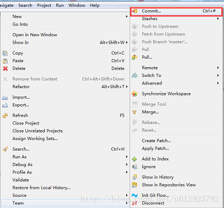Select Team in the context menu
This screenshot has width=224, height=208.
coord(65,203)
